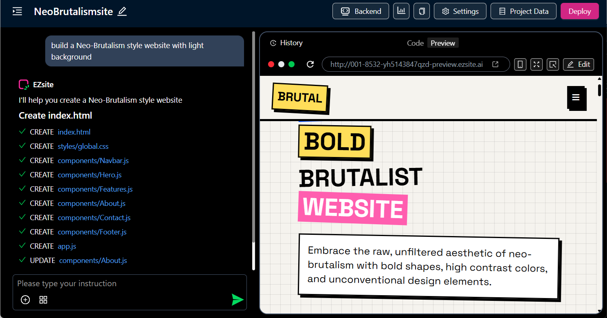This screenshot has width=607, height=318.
Task: Click the white window dot in preview
Action: [282, 64]
